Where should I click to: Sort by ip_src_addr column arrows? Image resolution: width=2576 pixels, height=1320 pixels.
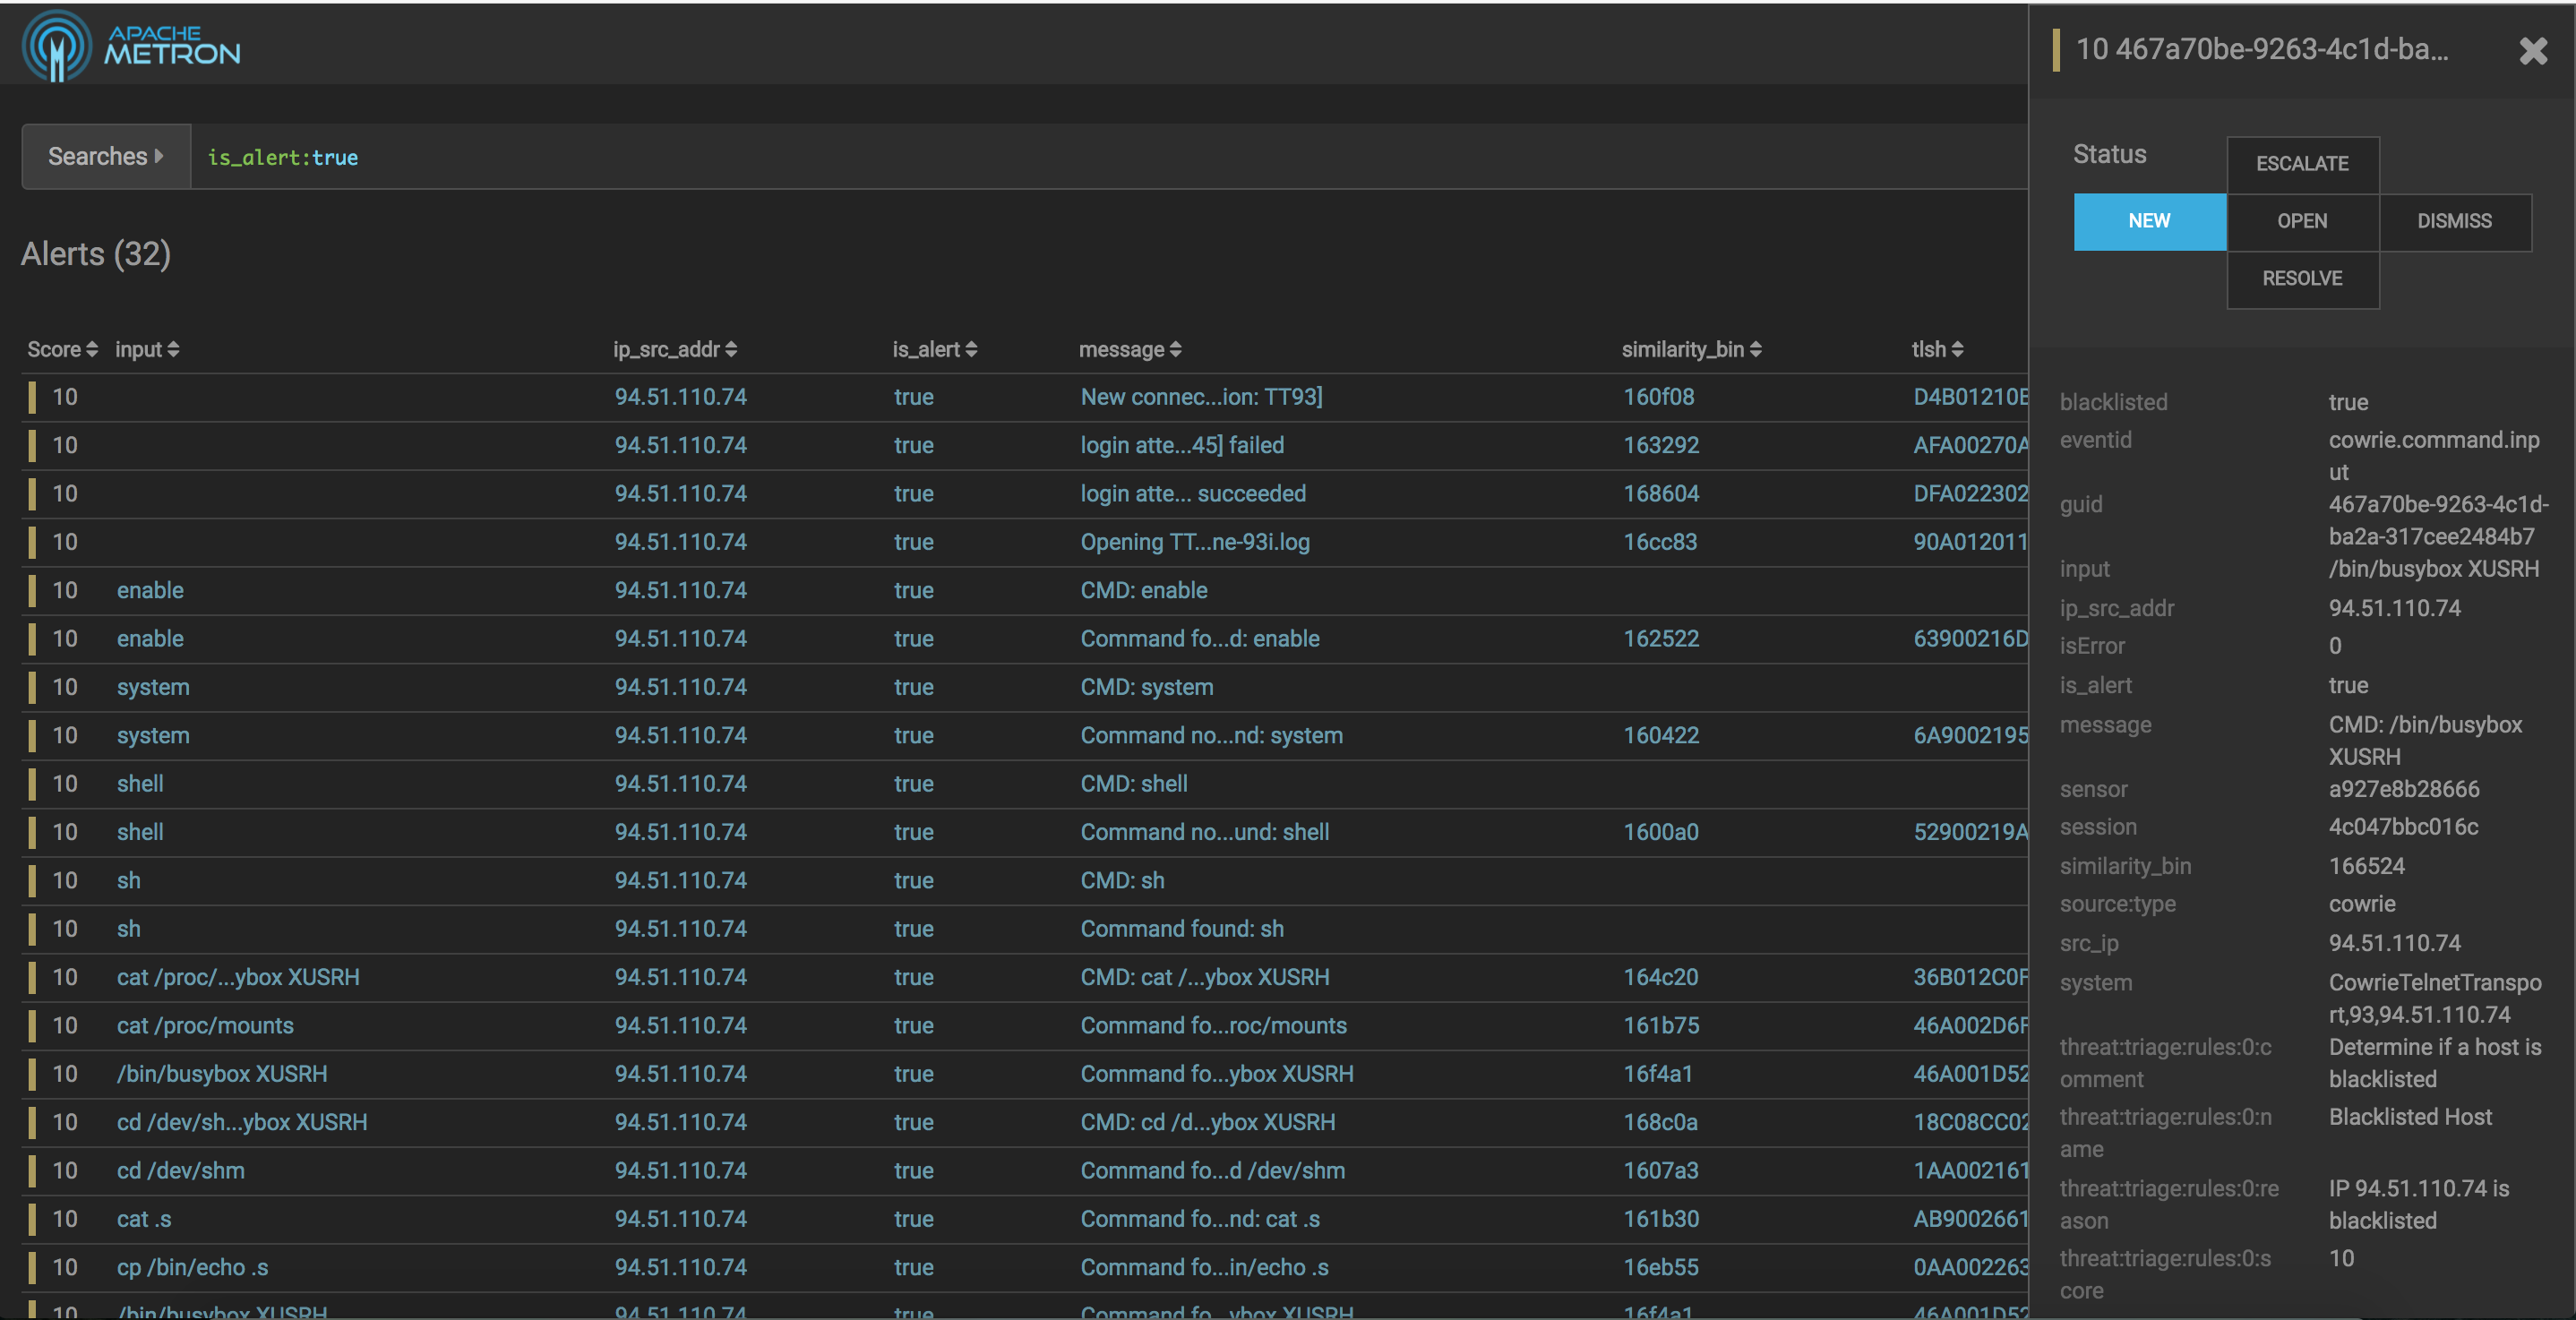click(x=731, y=349)
